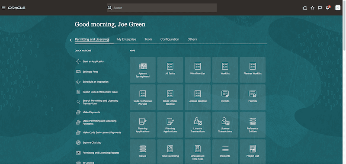Screen dimensions: 346x164
Task: Open Search Permitting and Licensing Transactions
Action: 97,102
